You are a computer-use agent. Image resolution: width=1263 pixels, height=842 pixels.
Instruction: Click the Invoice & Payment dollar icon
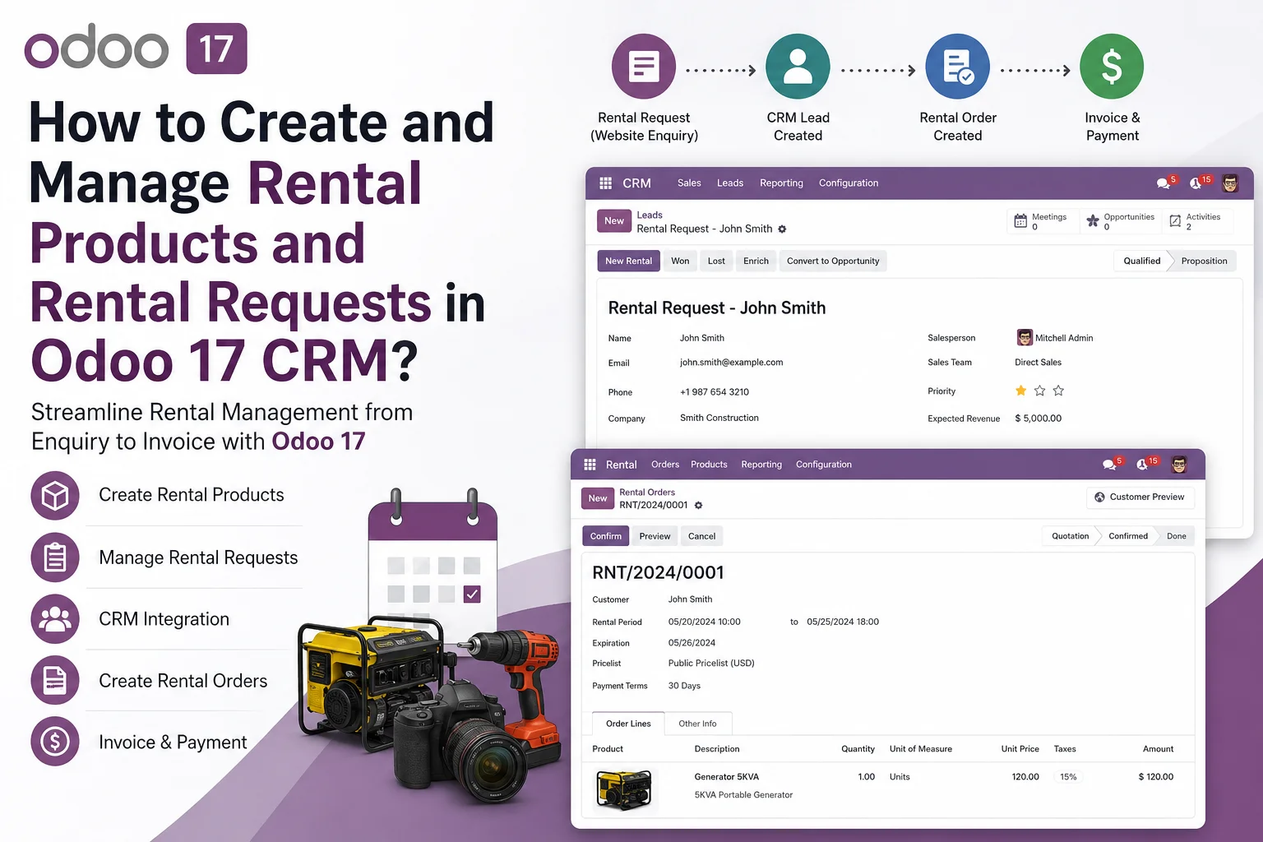tap(1112, 67)
